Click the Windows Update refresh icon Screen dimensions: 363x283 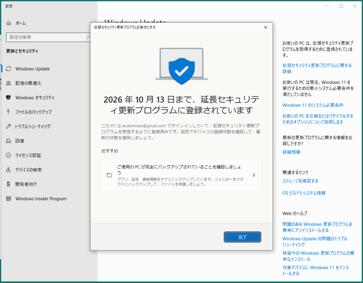(9, 69)
